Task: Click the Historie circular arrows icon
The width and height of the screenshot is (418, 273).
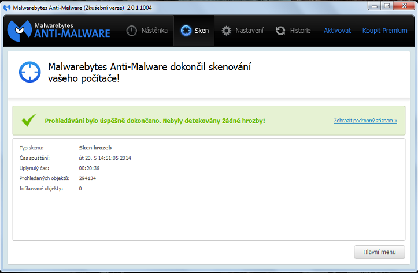Action: [281, 31]
